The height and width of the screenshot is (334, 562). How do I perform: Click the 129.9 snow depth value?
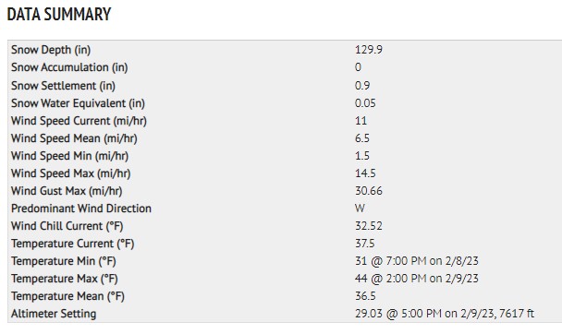coord(369,49)
